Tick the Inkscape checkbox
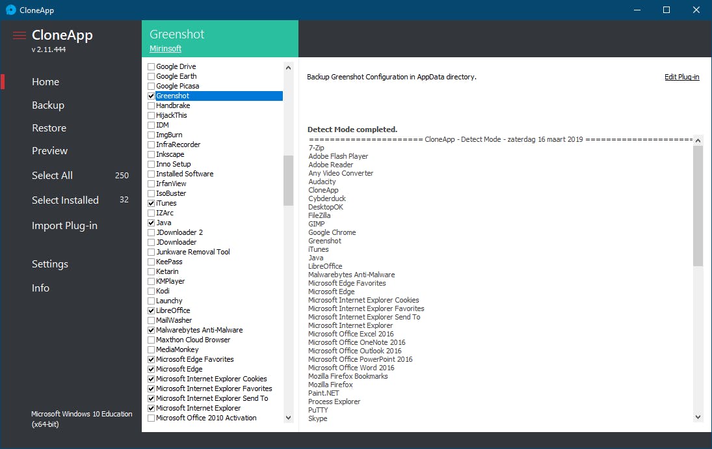This screenshot has height=449, width=712. tap(152, 154)
